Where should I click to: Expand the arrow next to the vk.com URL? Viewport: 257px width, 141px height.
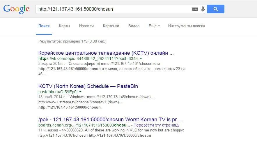141,58
